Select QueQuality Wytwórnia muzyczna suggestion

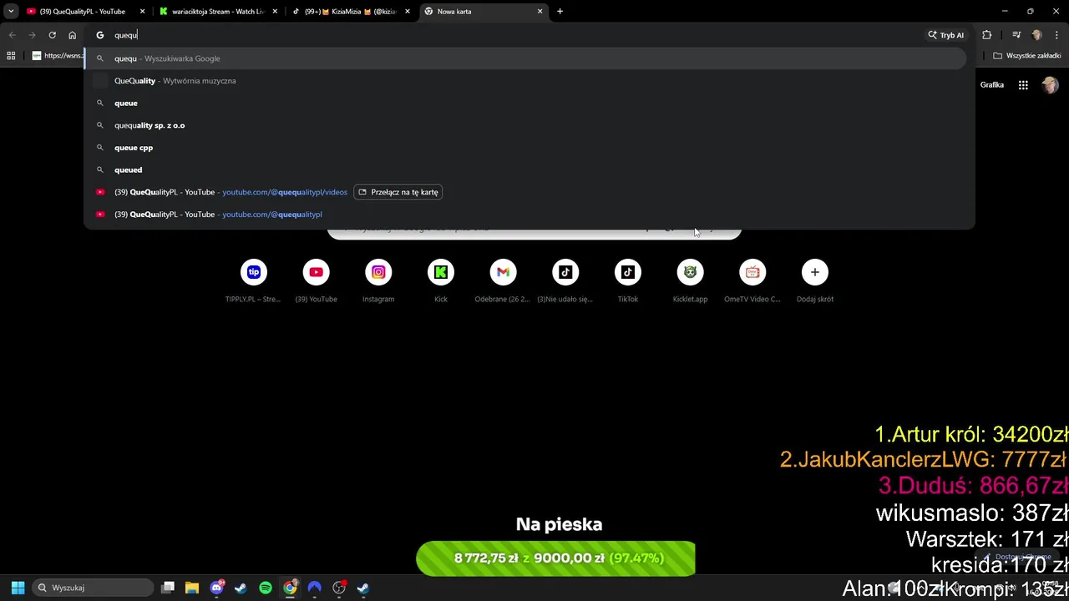click(x=526, y=81)
